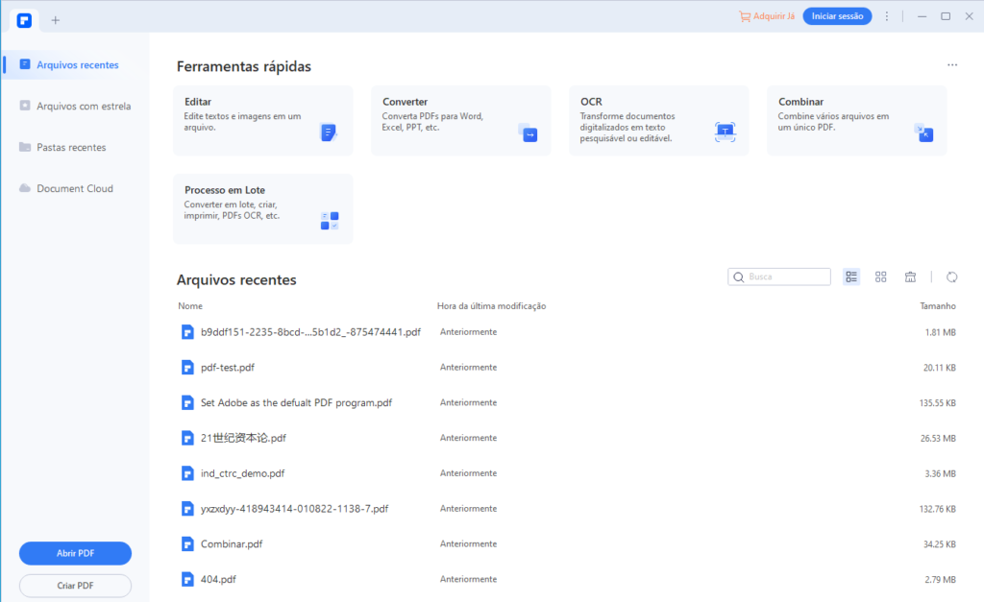Select Arquivos com estrela in sidebar
This screenshot has width=984, height=602.
click(83, 107)
